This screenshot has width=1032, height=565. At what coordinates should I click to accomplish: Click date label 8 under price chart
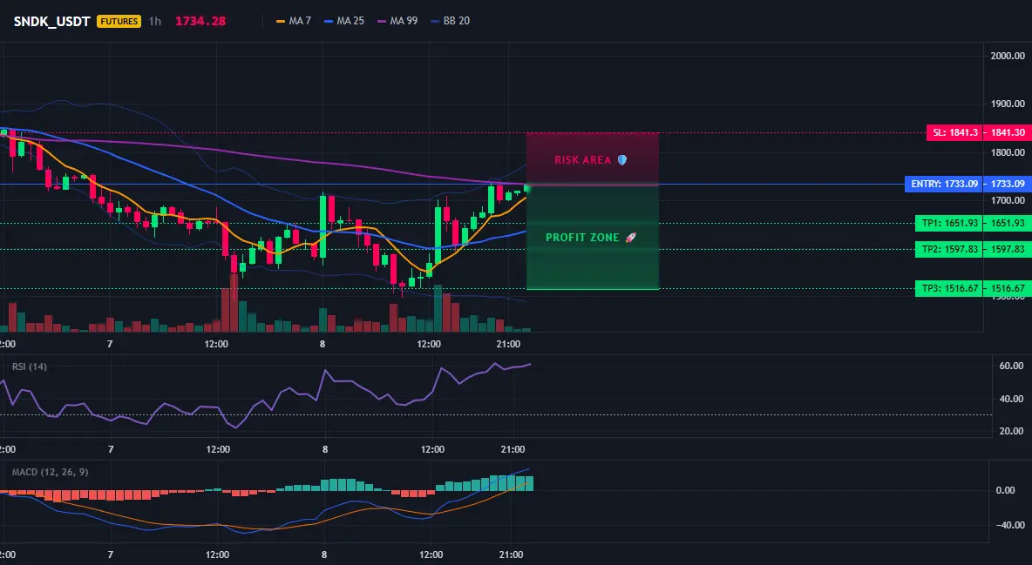(322, 344)
